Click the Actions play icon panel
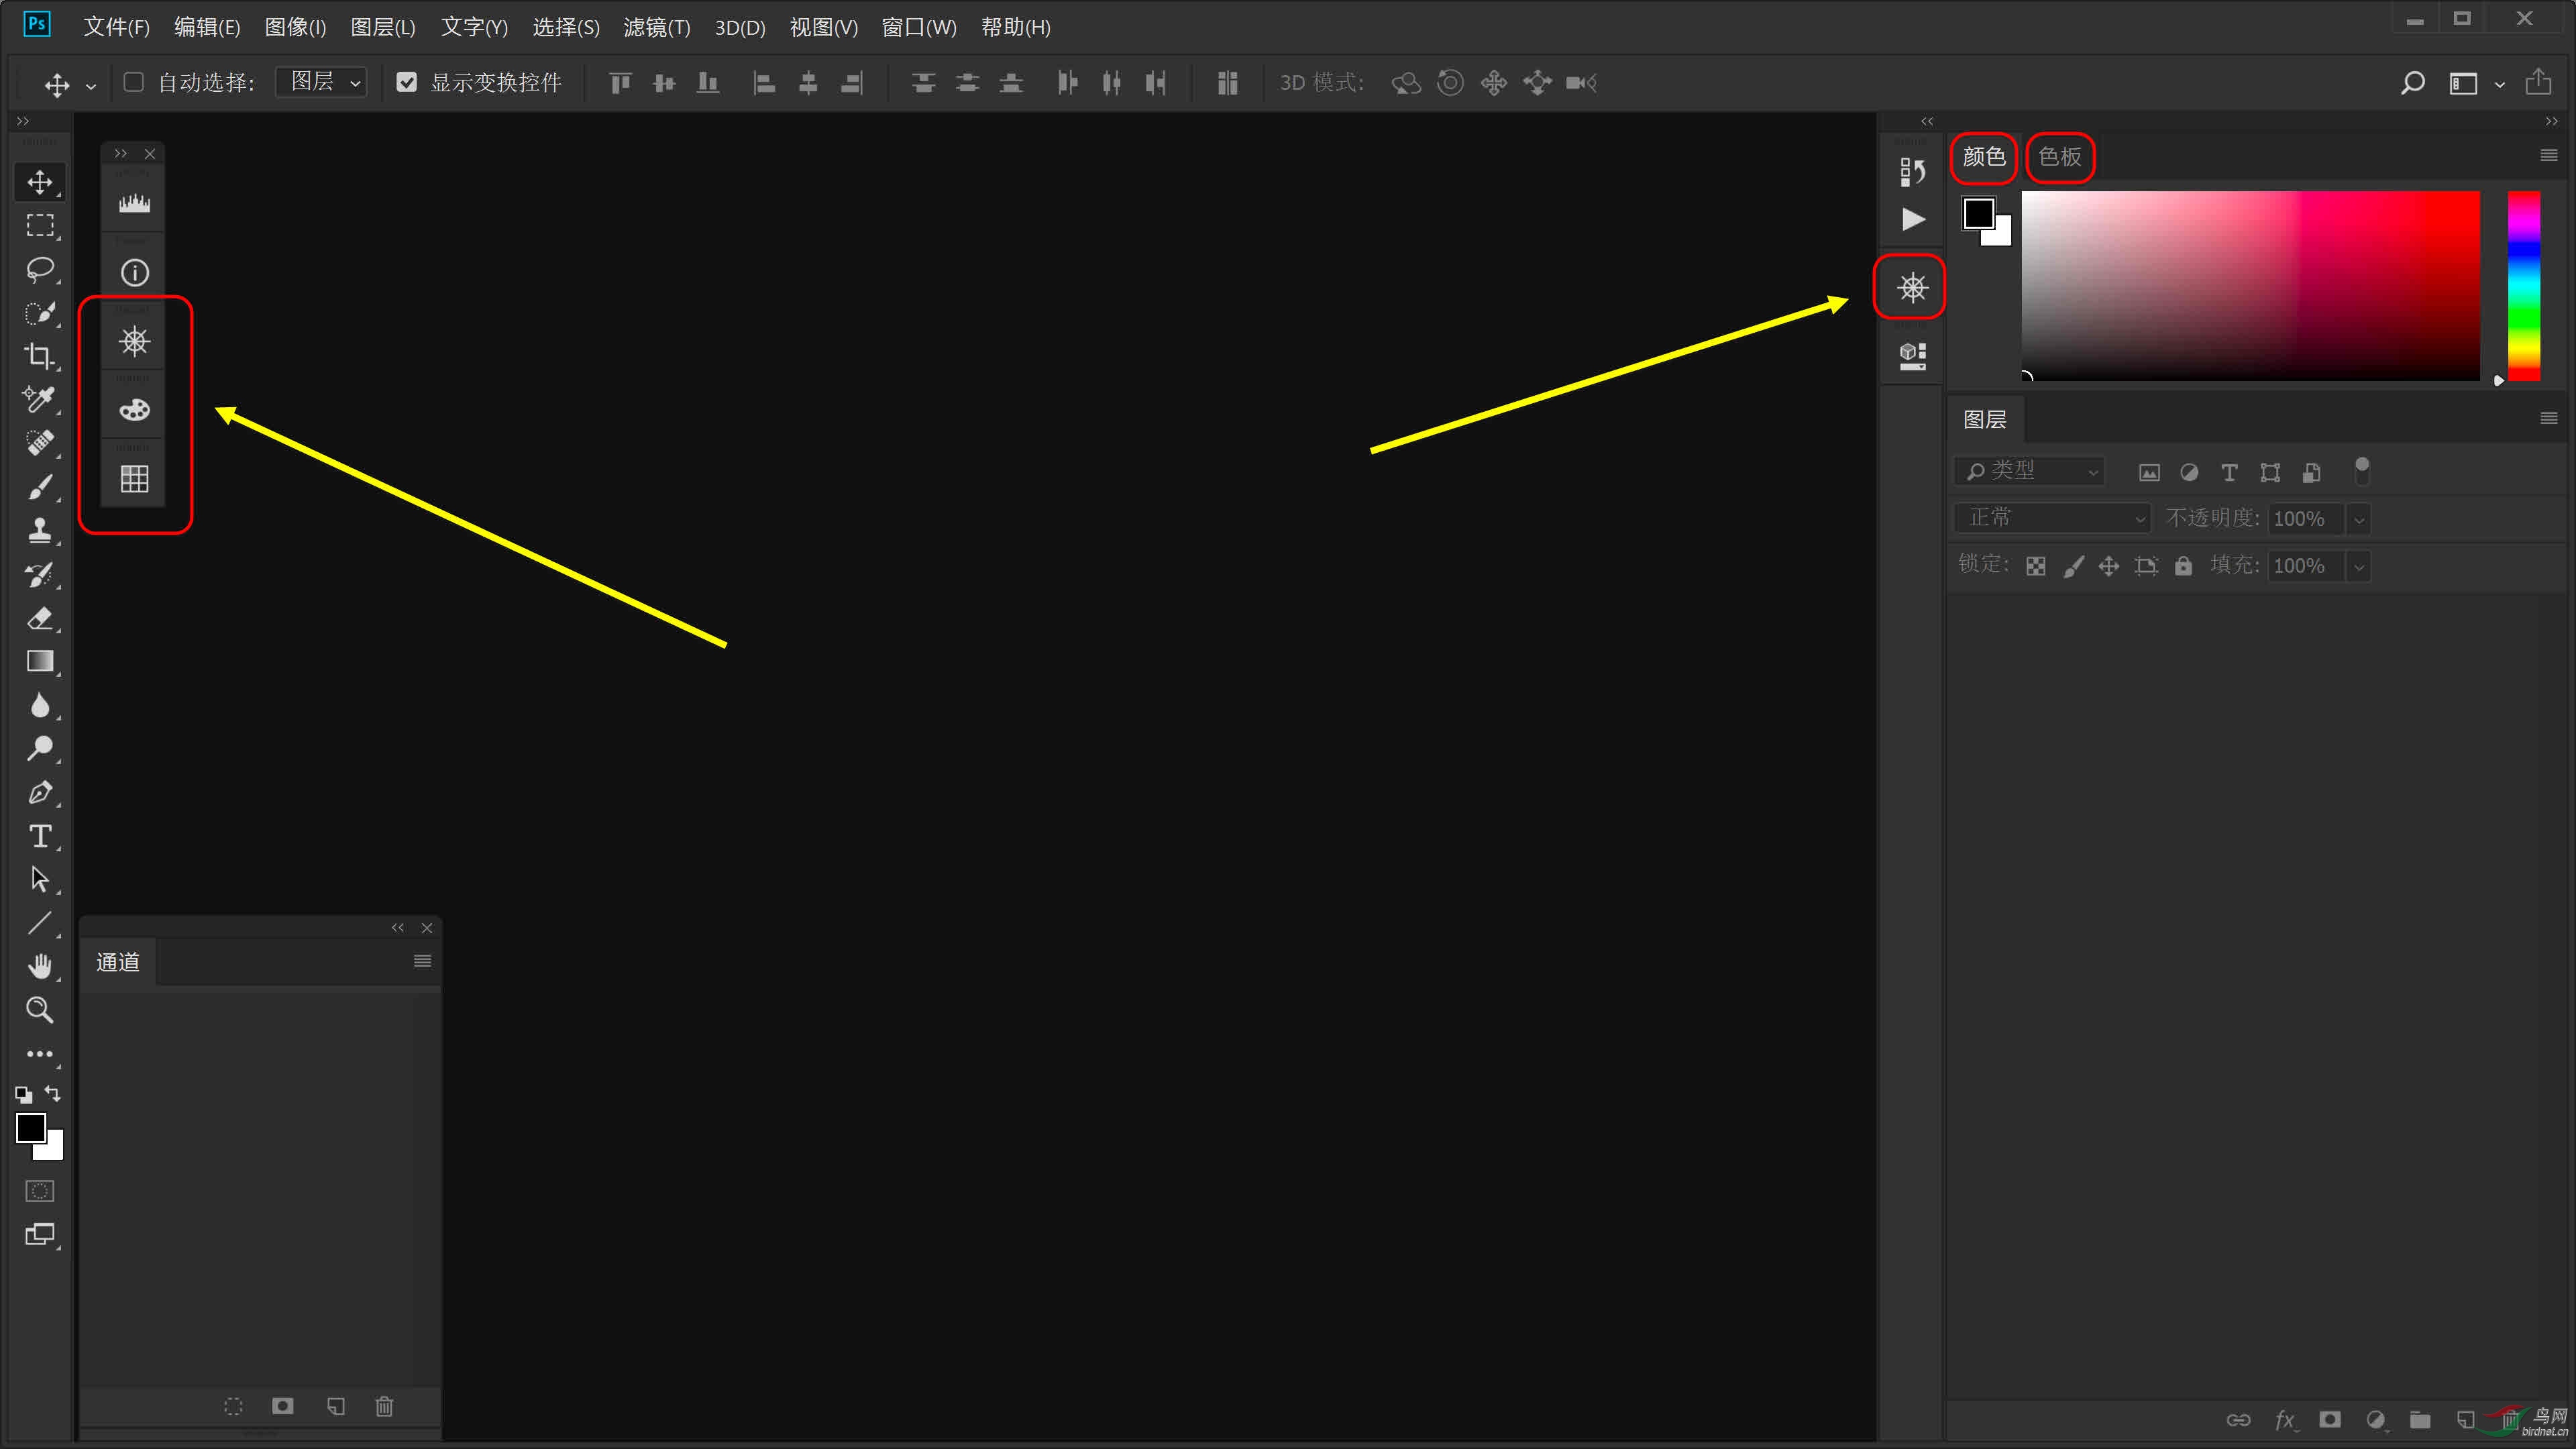This screenshot has width=2576, height=1449. 1912,219
